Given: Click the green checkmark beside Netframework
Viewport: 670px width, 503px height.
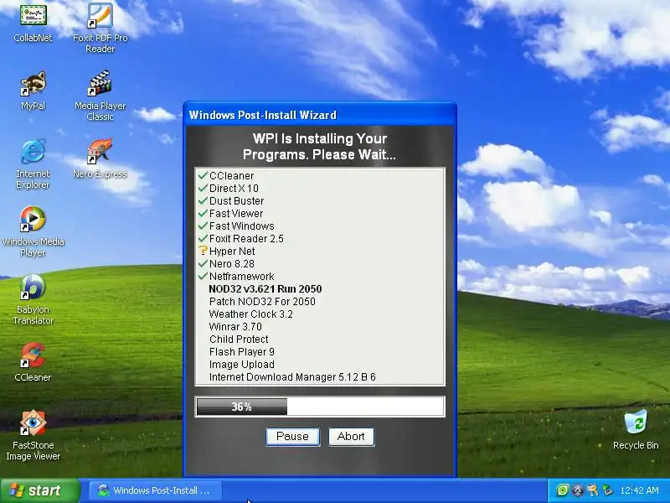Looking at the screenshot, I should (203, 276).
